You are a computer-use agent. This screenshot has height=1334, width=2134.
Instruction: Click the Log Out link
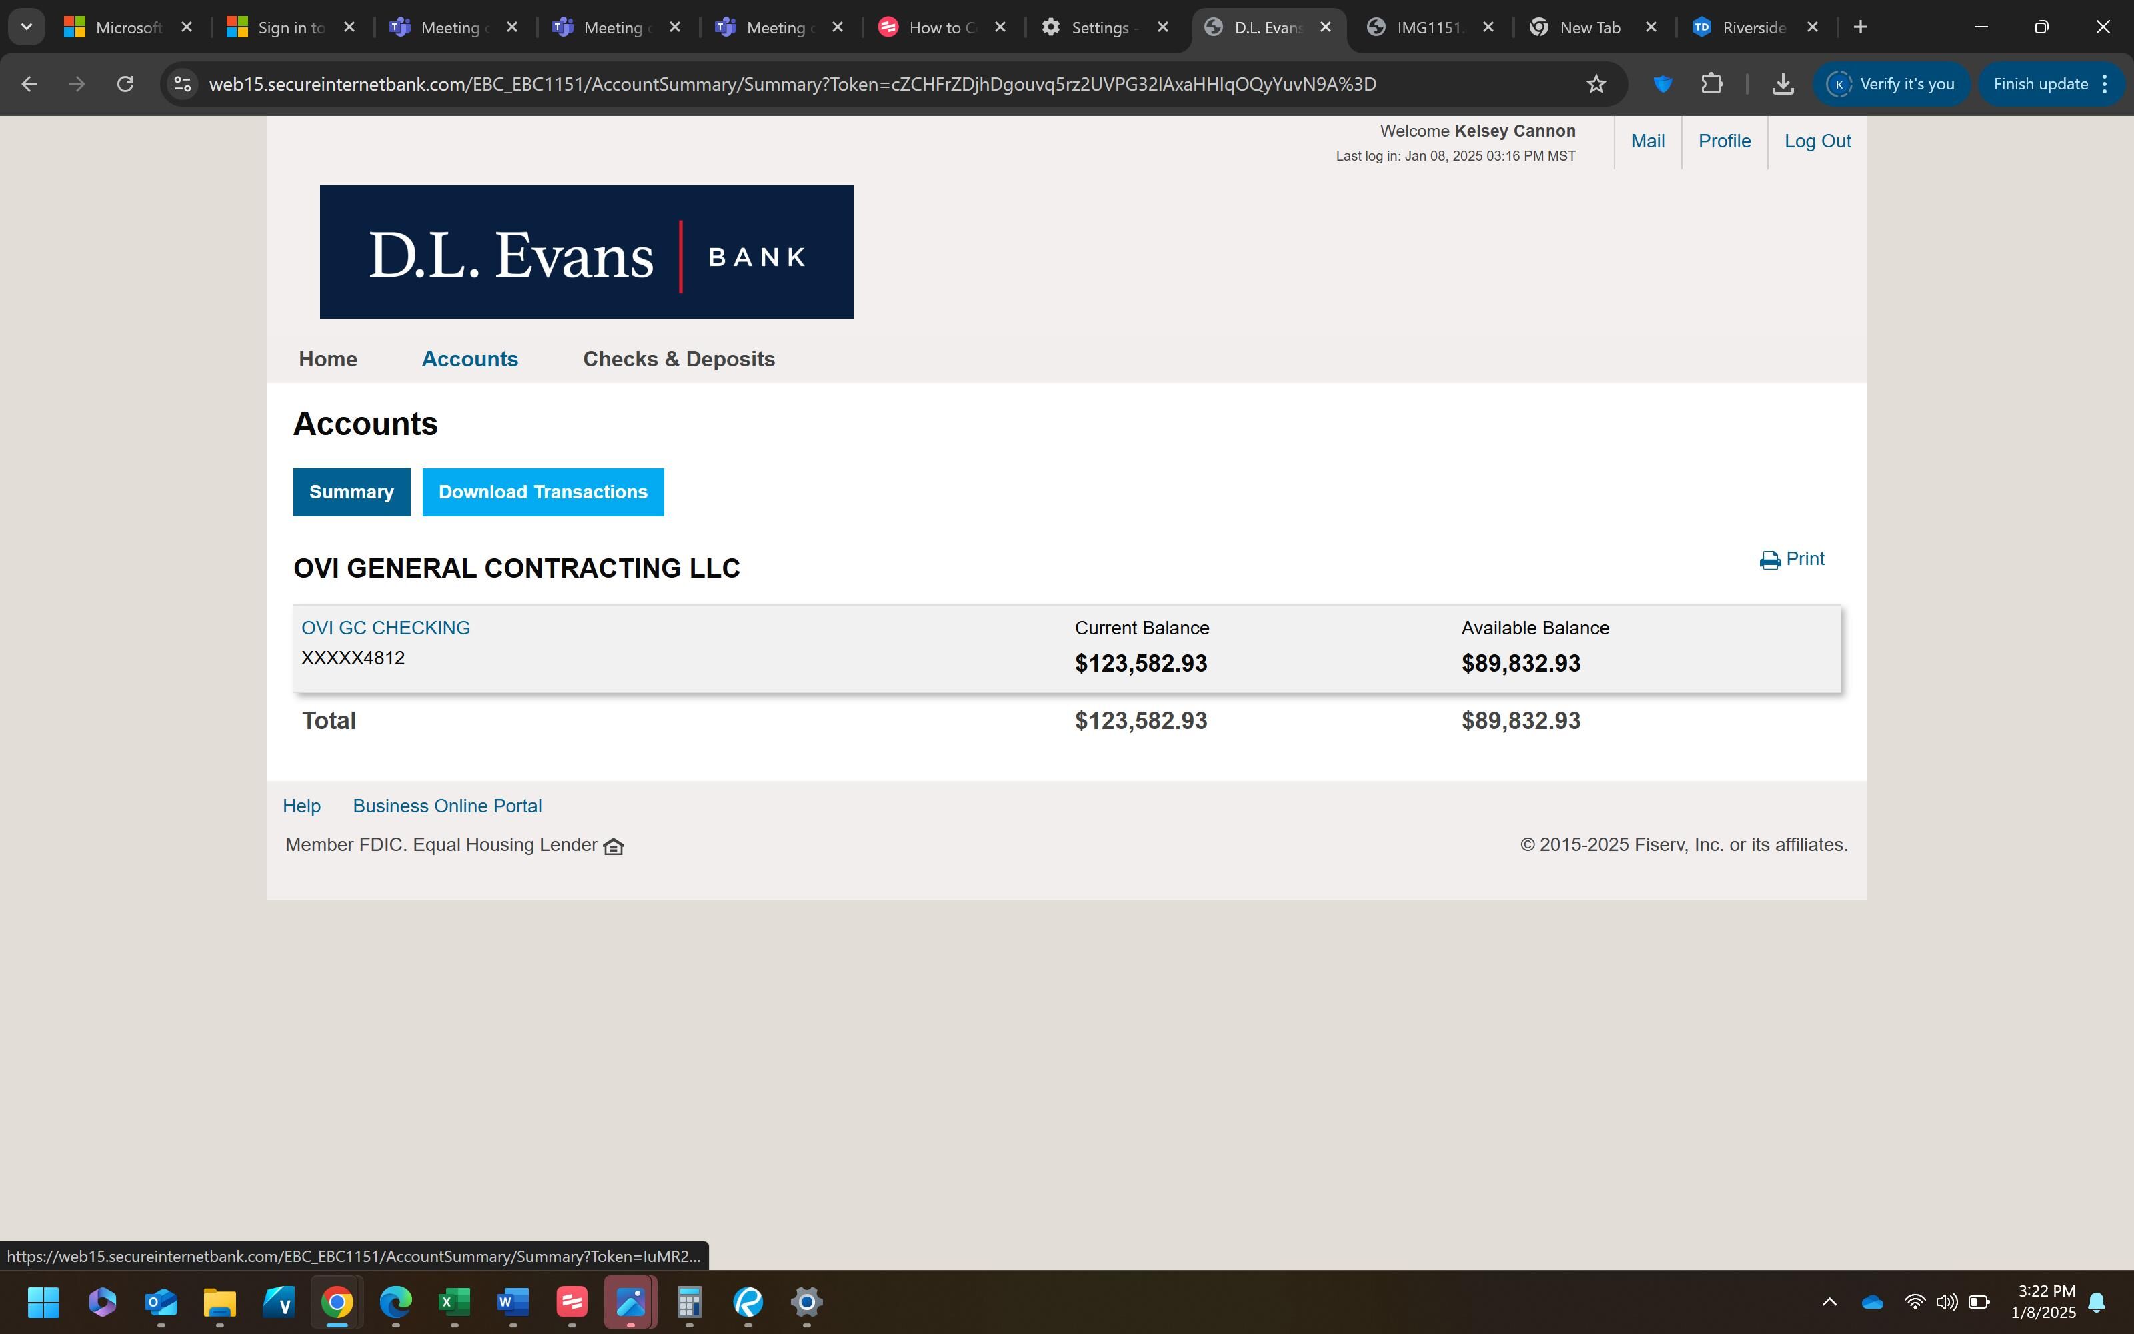click(1817, 141)
